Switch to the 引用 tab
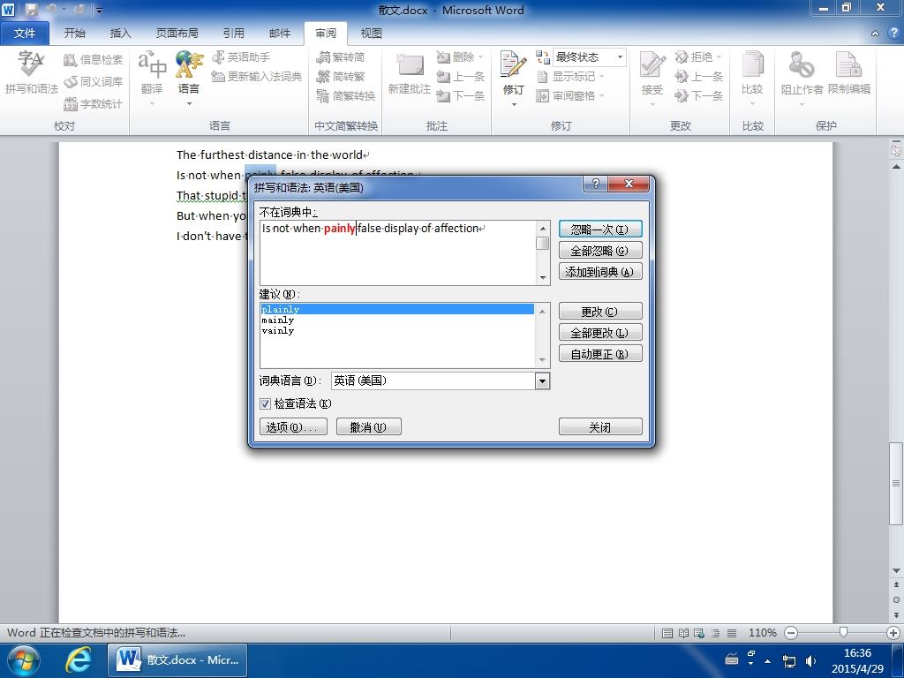 coord(233,33)
